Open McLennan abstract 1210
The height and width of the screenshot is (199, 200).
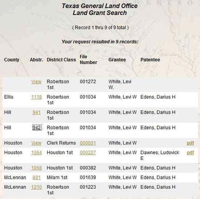tap(36, 187)
